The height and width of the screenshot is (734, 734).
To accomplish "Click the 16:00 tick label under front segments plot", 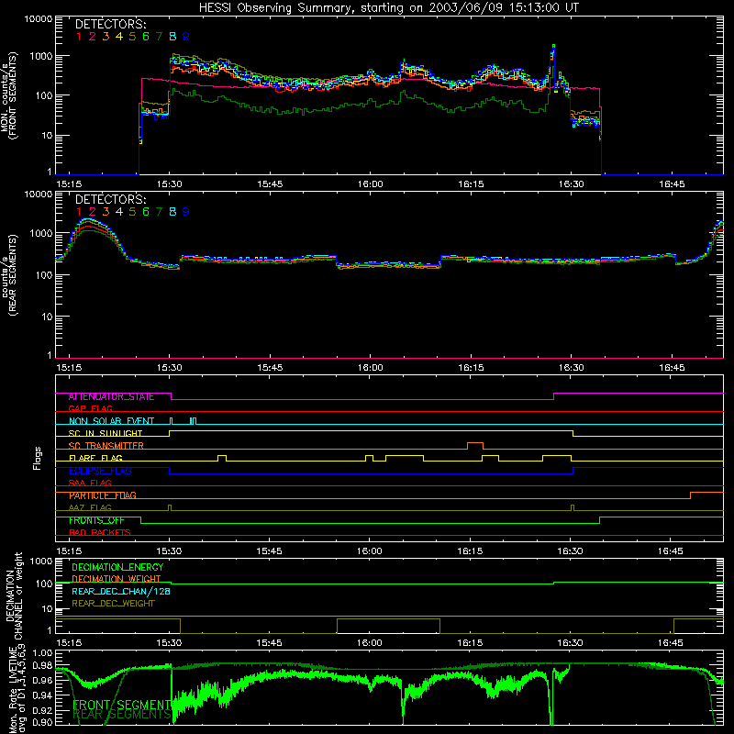I will tap(371, 184).
